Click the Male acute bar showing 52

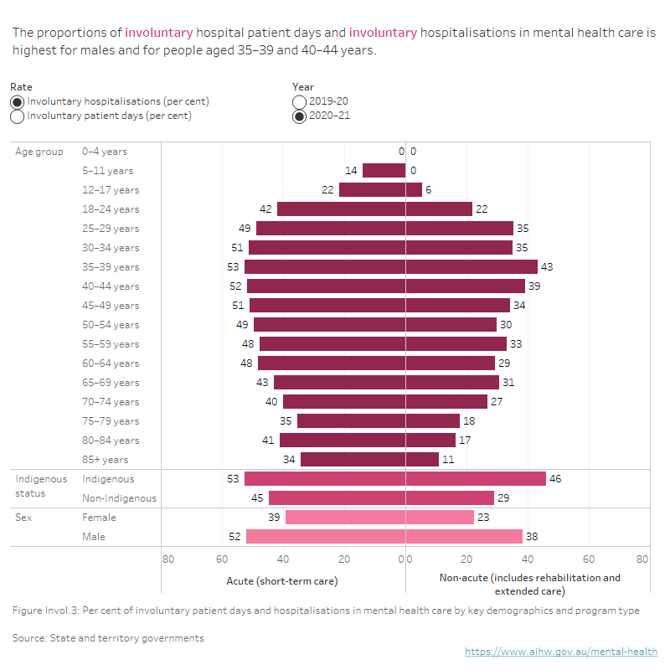(x=326, y=537)
